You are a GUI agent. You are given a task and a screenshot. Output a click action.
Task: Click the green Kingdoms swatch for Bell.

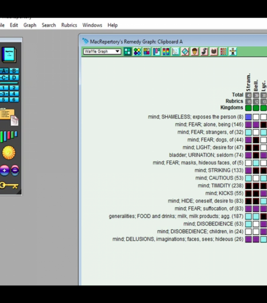pos(256,108)
